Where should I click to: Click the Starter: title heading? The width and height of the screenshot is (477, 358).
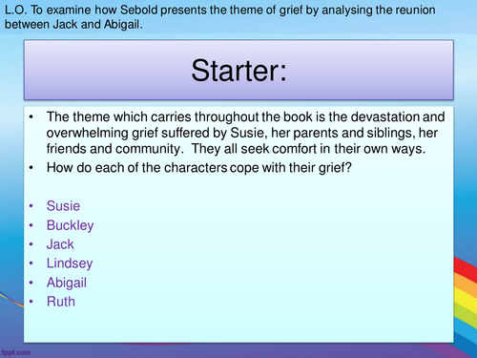[x=238, y=71]
